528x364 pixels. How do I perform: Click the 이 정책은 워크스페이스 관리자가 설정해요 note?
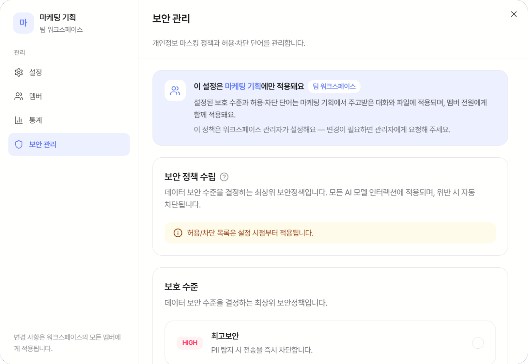pyautogui.click(x=322, y=130)
